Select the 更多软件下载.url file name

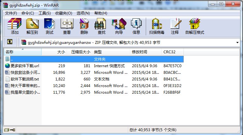[25, 66]
